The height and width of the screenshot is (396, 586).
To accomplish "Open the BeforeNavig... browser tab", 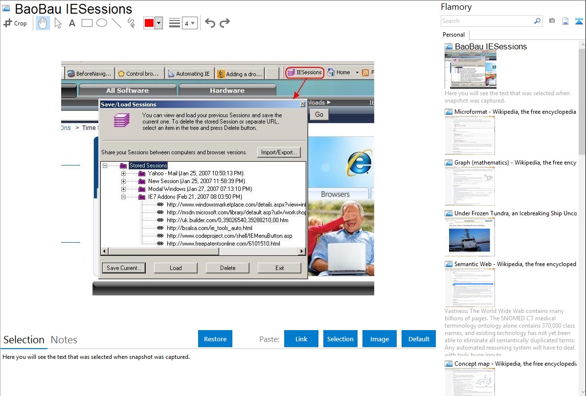I will 90,74.
